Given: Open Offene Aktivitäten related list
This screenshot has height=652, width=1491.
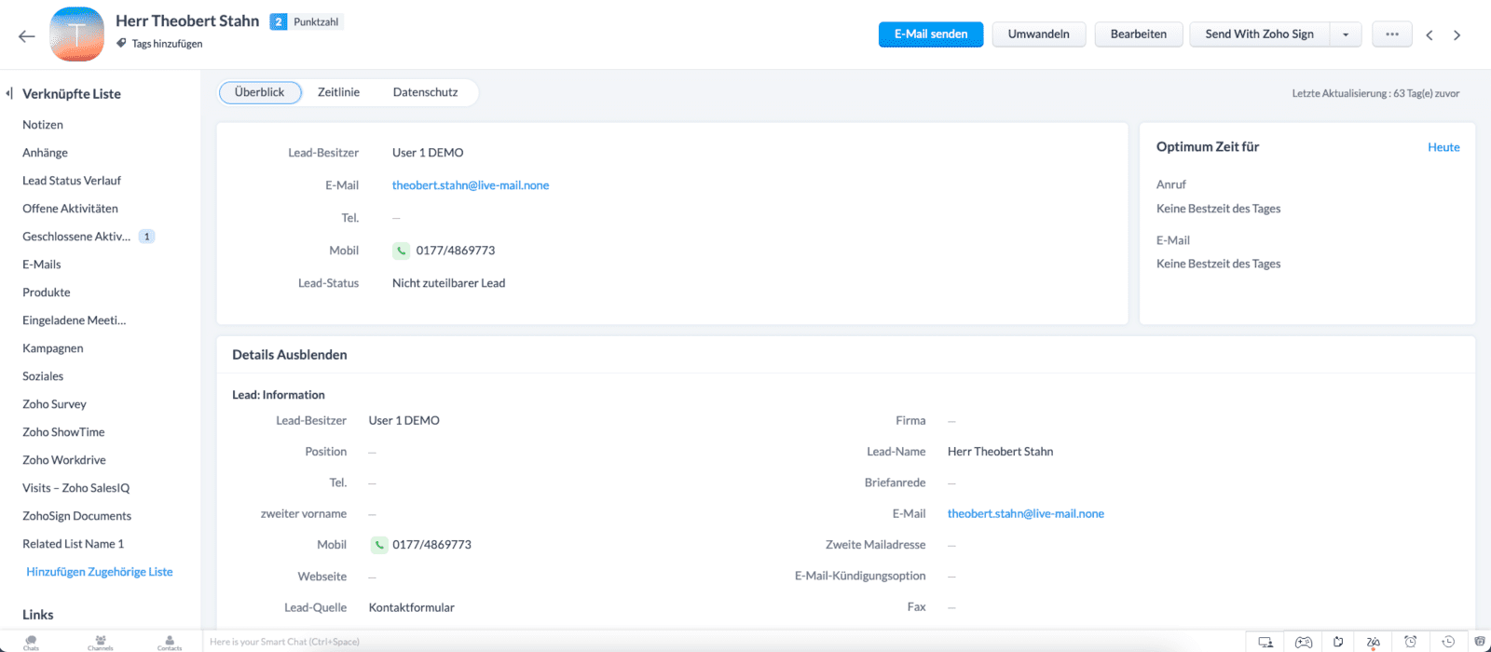Looking at the screenshot, I should point(70,209).
